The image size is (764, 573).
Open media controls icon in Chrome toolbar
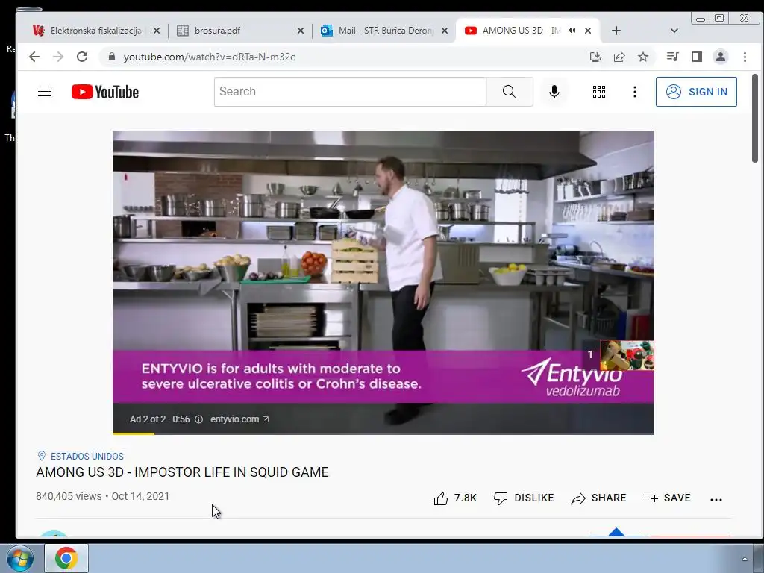672,57
